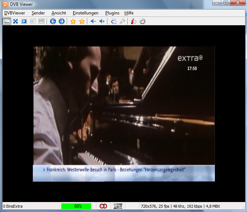
Task: Open the Einstellungen menu
Action: pyautogui.click(x=85, y=13)
